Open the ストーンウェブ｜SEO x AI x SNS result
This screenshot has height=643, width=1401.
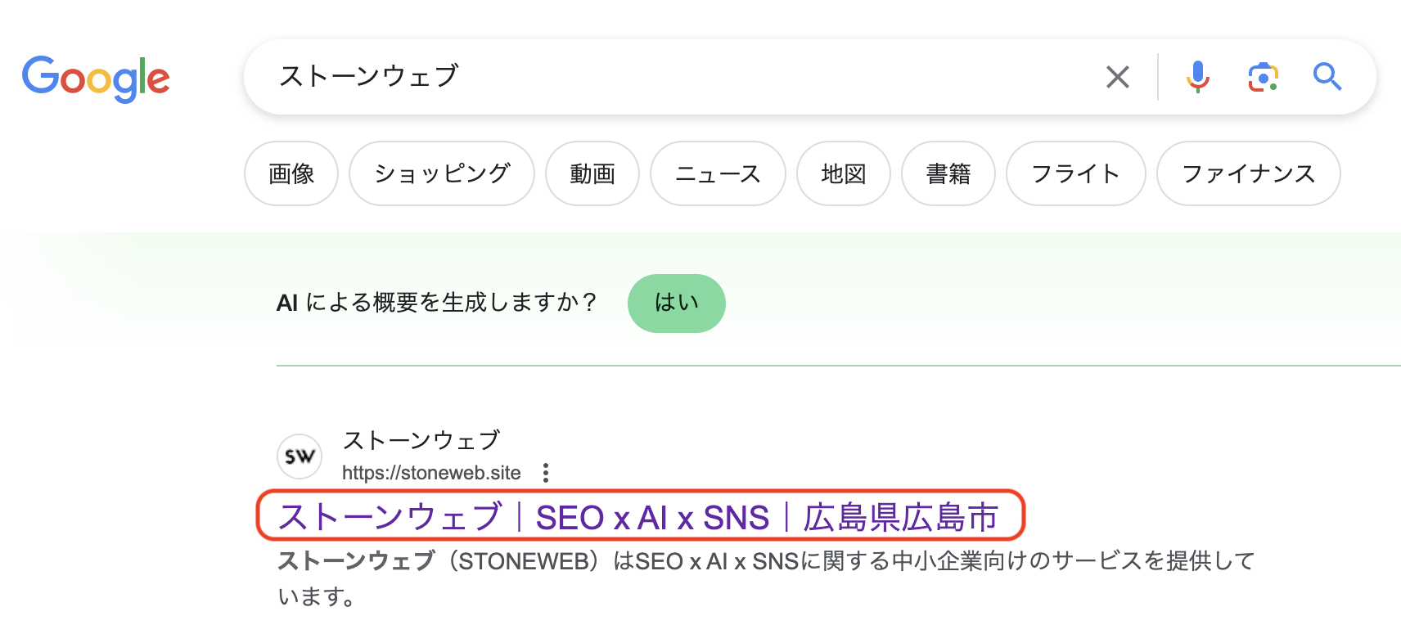click(x=638, y=517)
